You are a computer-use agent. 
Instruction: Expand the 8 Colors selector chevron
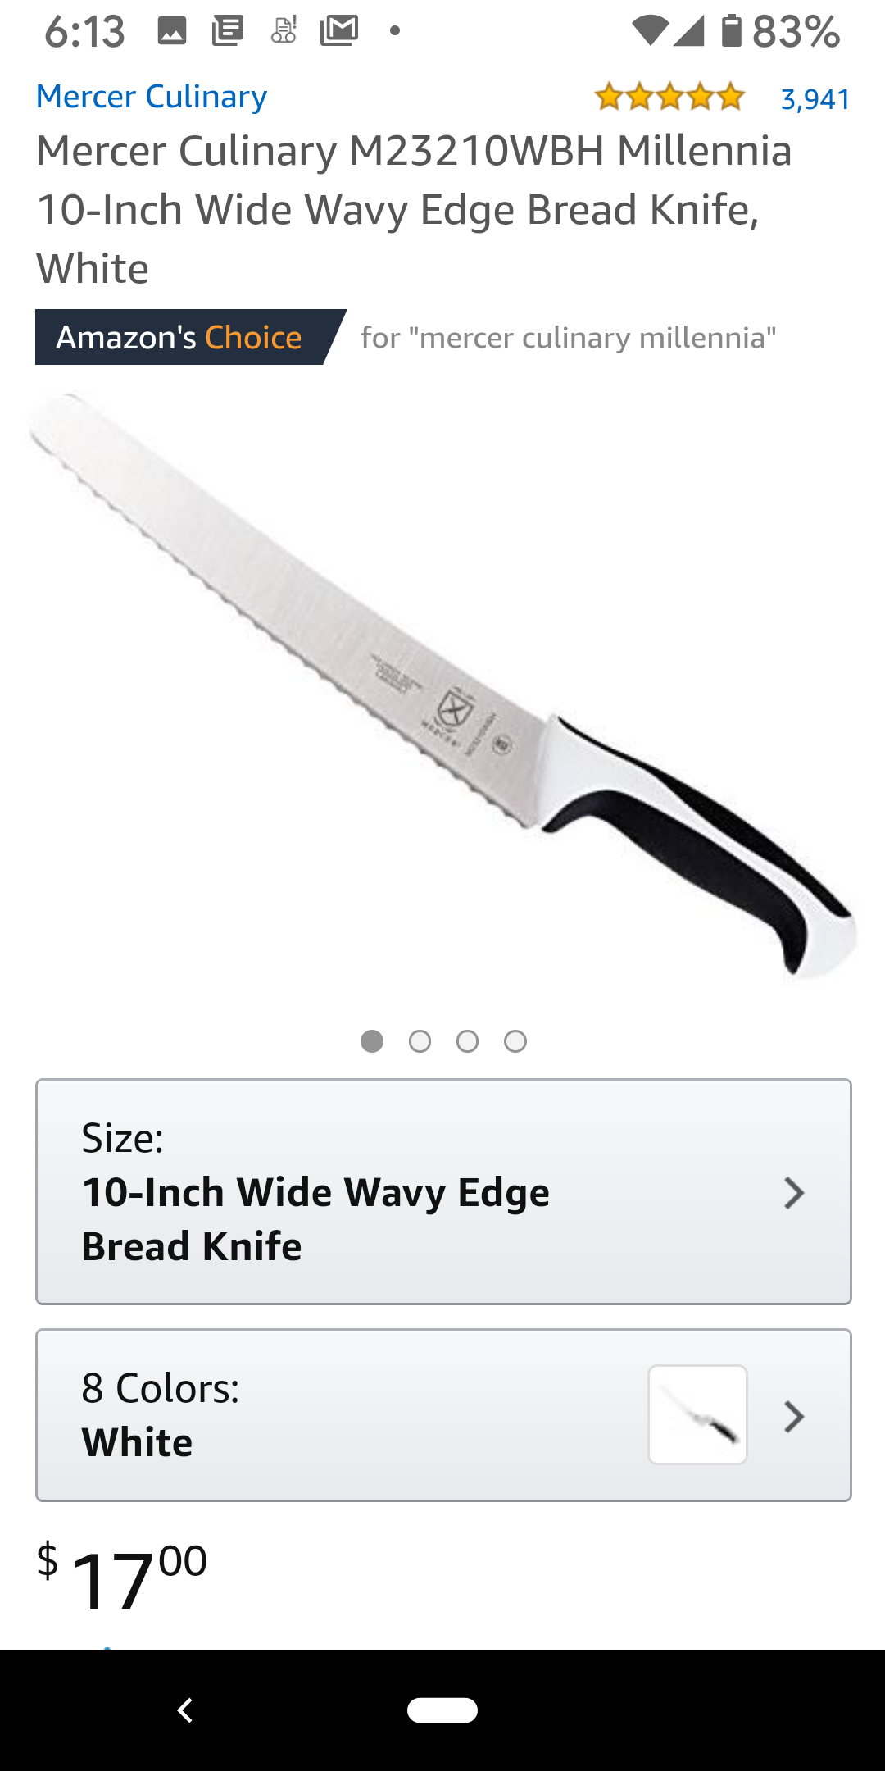tap(793, 1416)
